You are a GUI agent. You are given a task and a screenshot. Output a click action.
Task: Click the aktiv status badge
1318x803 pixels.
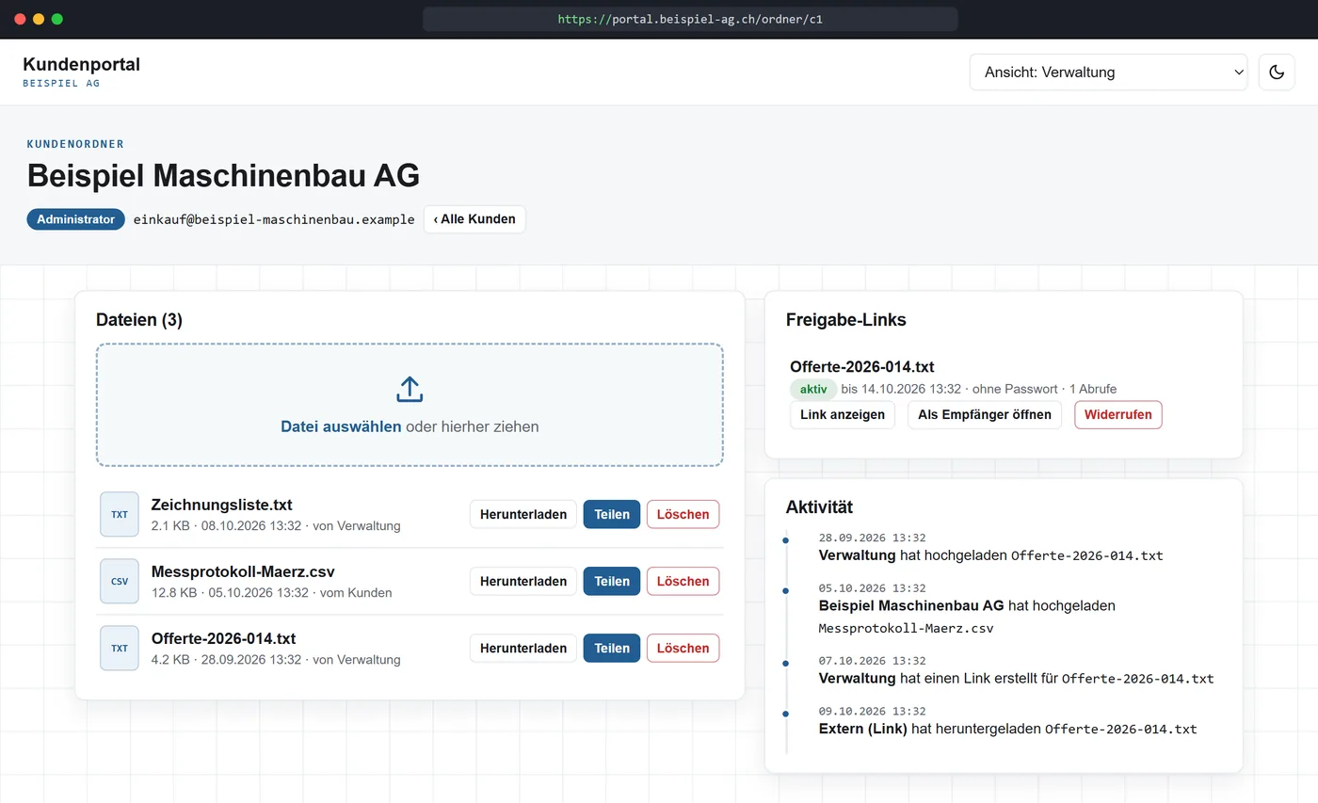pos(813,389)
